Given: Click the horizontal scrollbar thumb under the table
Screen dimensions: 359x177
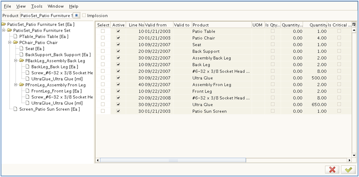Looking at the screenshot, I should click(173, 160).
